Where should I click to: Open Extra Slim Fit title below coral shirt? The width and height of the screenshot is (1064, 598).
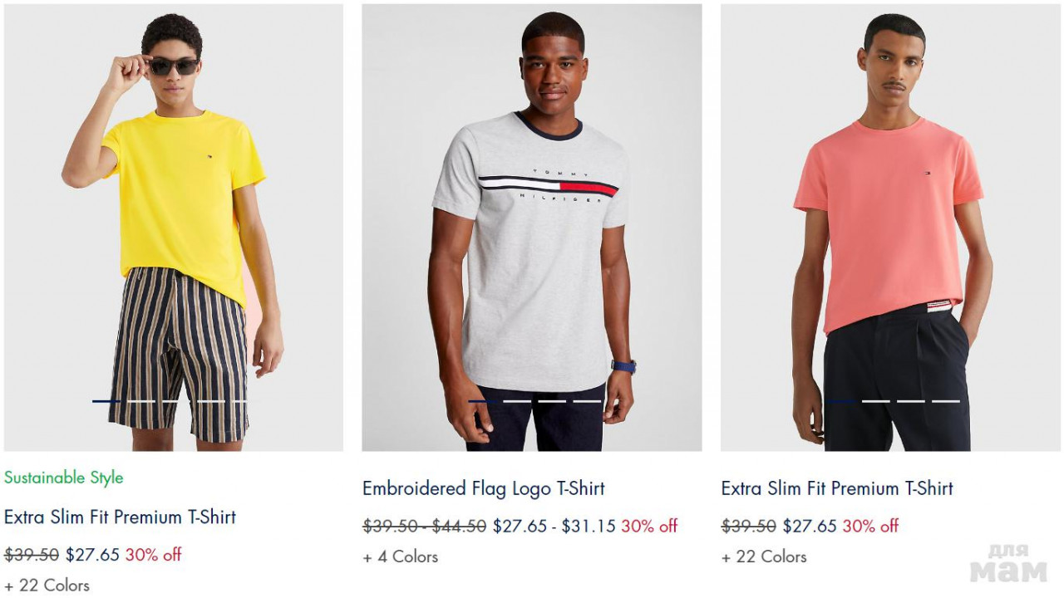pyautogui.click(x=837, y=488)
